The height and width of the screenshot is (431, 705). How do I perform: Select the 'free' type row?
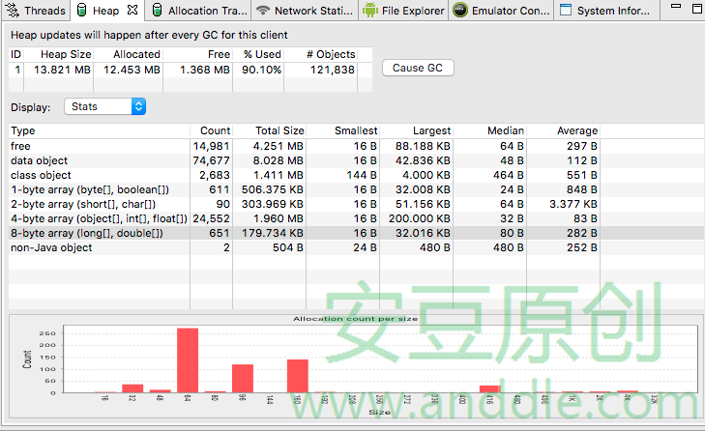(x=356, y=146)
